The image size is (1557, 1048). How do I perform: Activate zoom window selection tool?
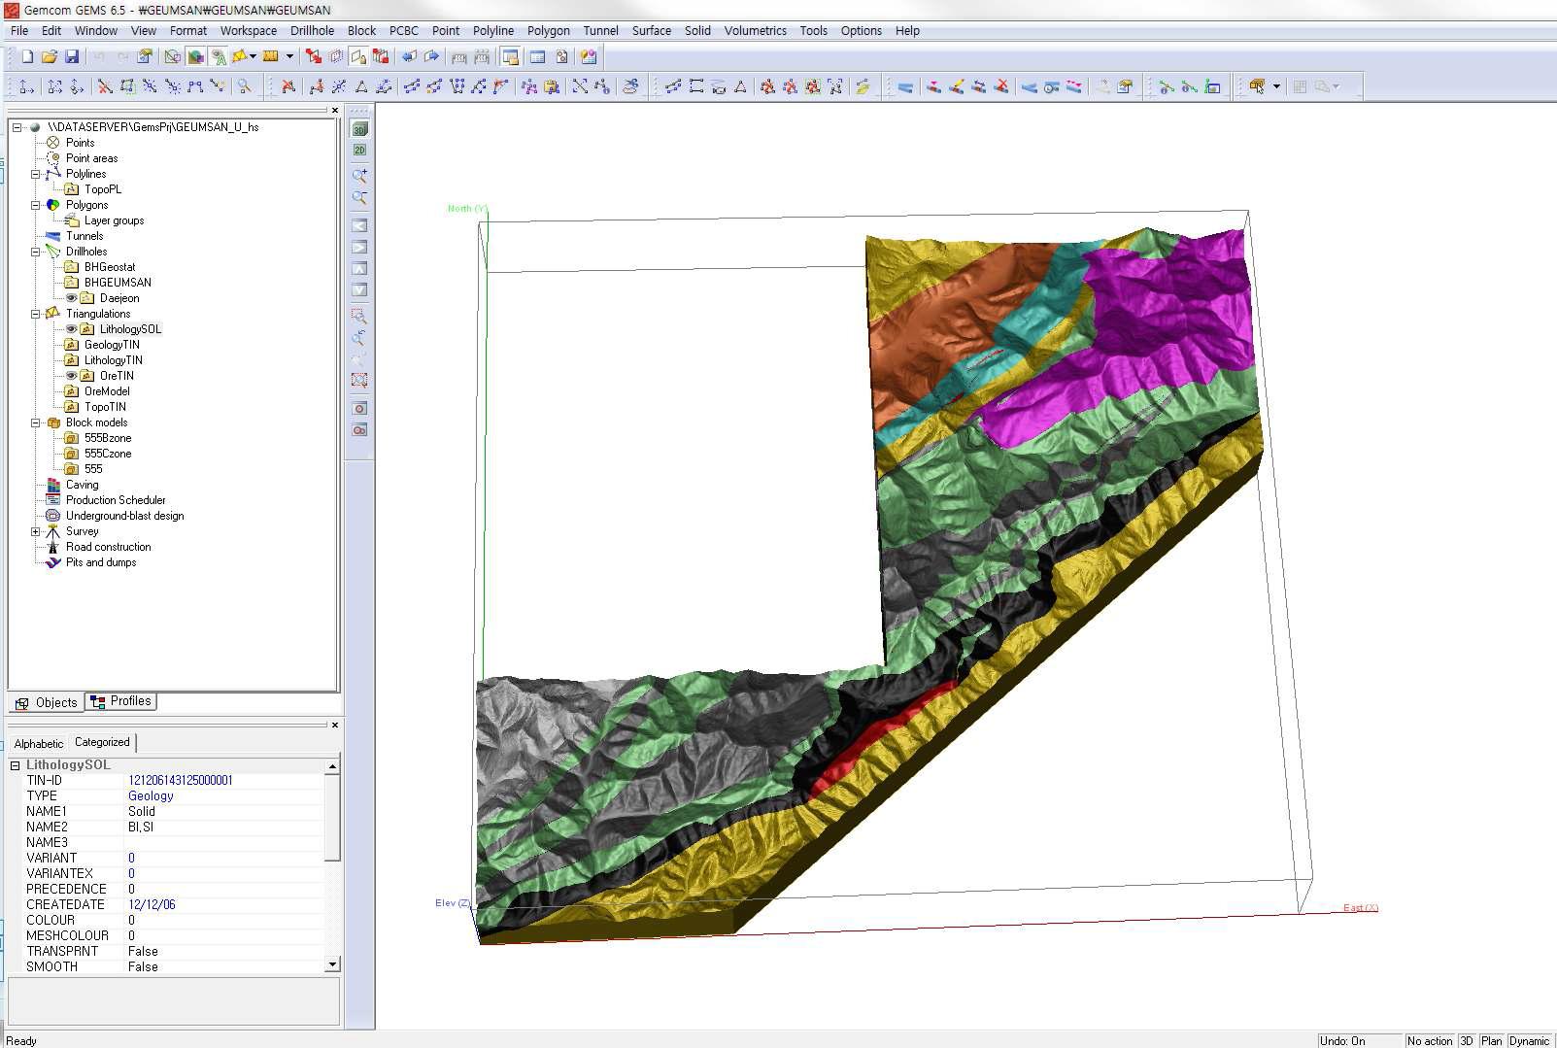pos(359,316)
